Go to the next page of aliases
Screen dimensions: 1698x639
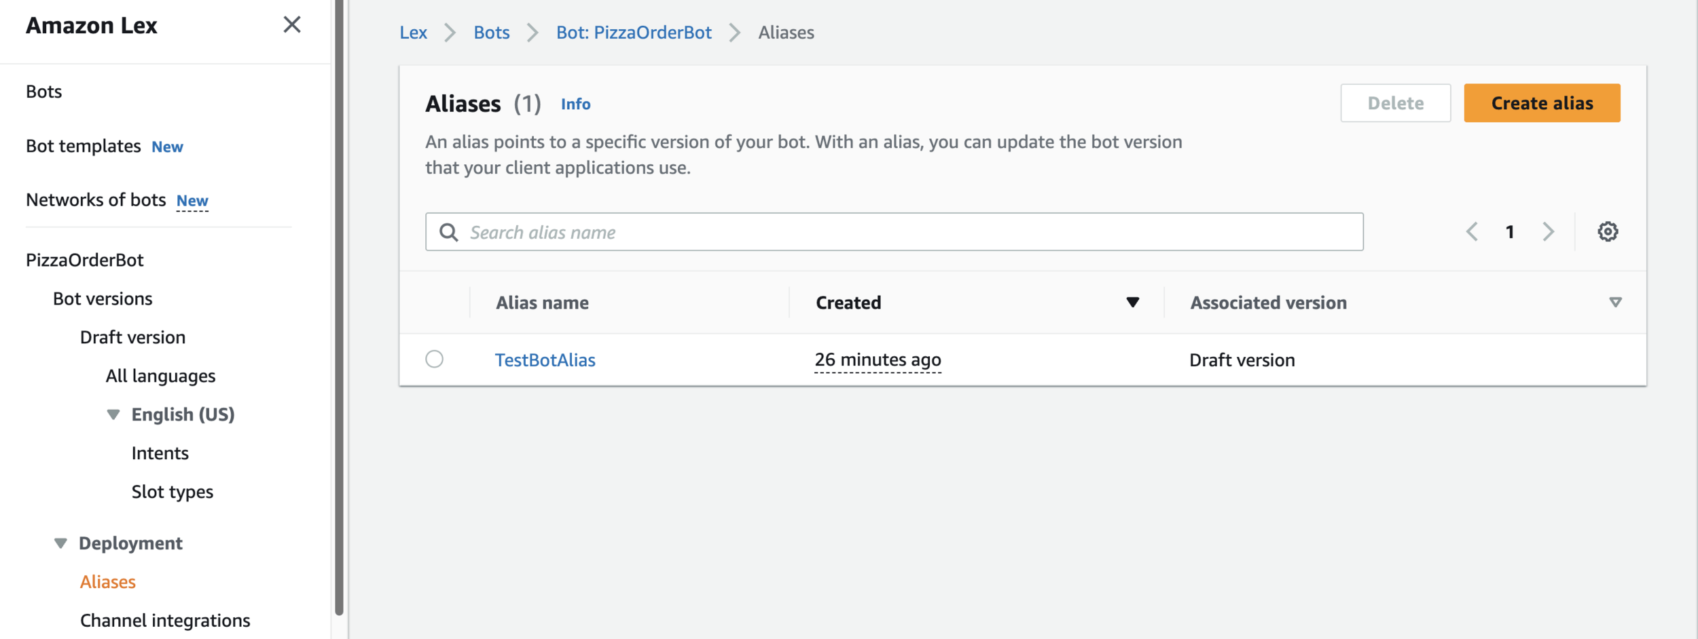[1549, 232]
